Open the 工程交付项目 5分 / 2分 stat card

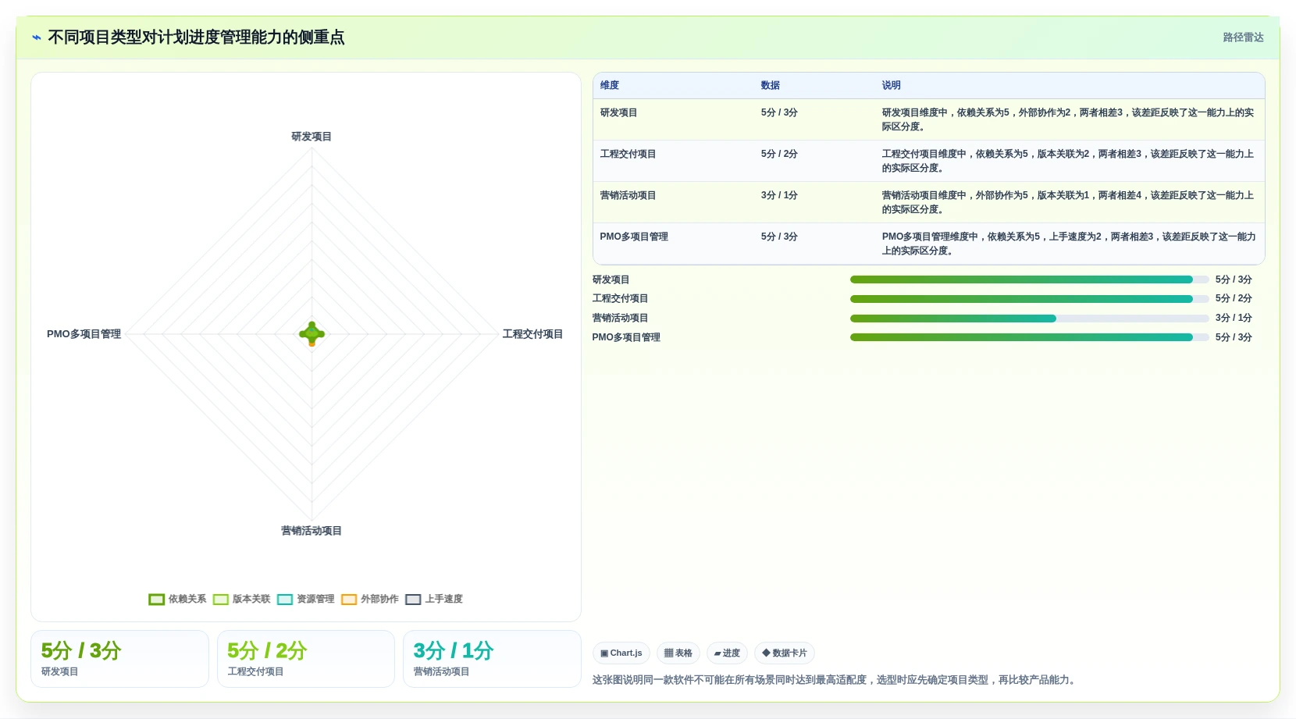click(x=306, y=659)
